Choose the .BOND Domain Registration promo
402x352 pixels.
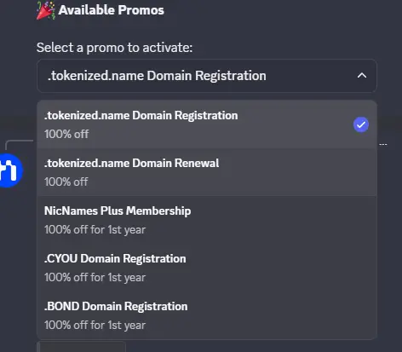[207, 315]
